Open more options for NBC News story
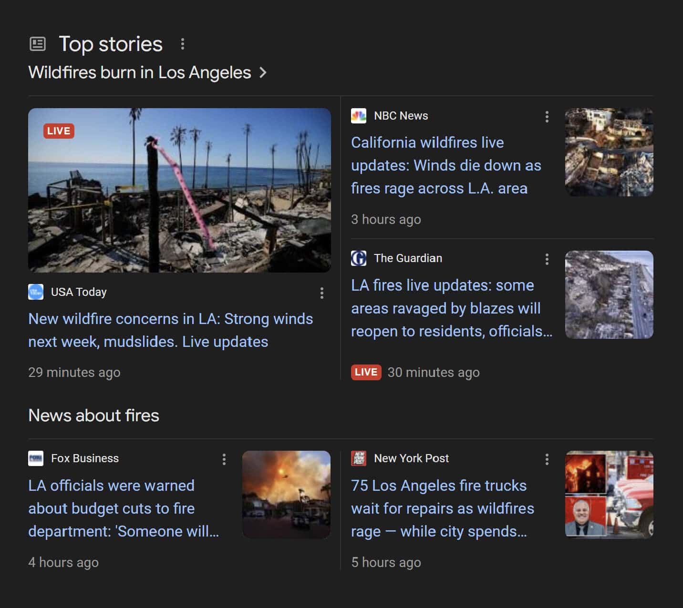Viewport: 683px width, 608px height. tap(547, 117)
